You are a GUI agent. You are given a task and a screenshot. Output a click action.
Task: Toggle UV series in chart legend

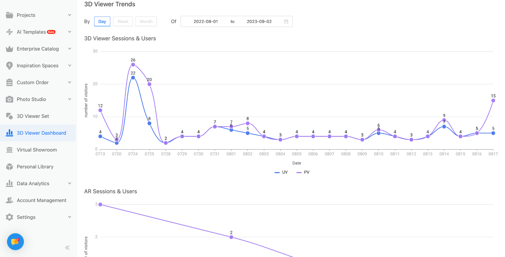click(281, 172)
